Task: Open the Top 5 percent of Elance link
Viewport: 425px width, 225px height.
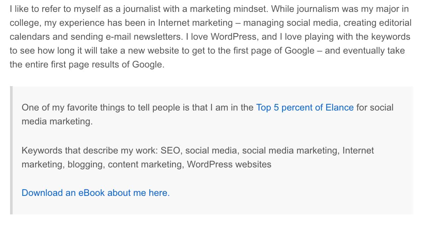Action: (x=304, y=108)
